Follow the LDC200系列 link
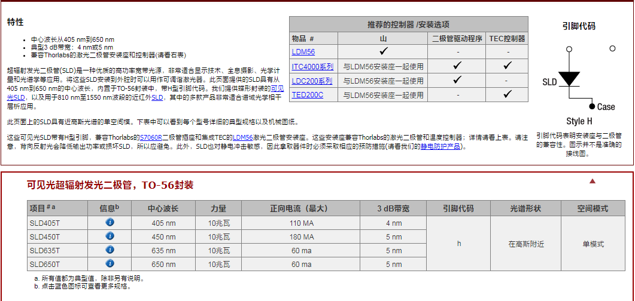Image resolution: width=635 pixels, height=301 pixels. coord(312,81)
